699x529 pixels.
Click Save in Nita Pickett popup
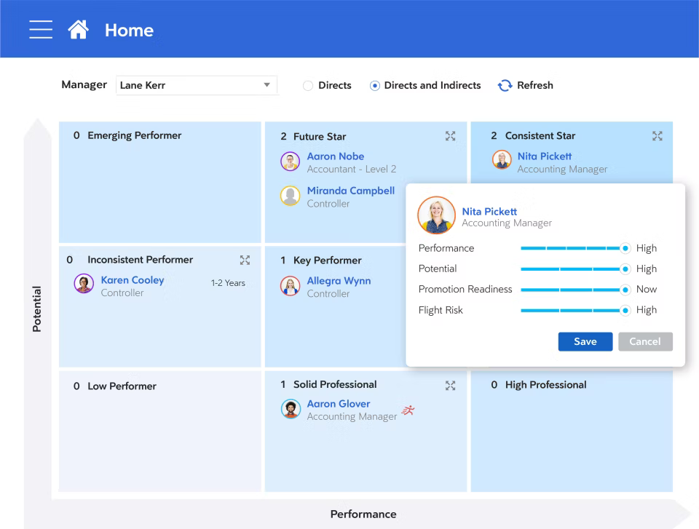pos(585,341)
